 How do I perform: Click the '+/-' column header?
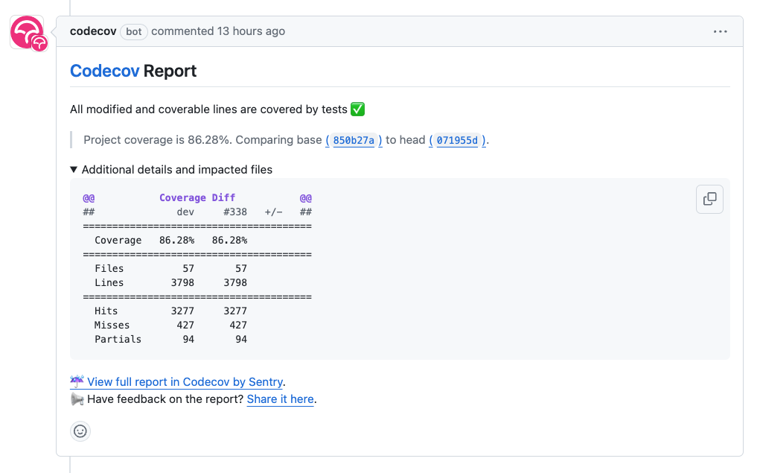[273, 212]
